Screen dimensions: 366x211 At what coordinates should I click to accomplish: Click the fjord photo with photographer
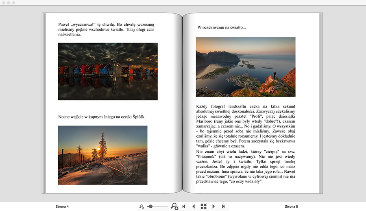point(246,67)
